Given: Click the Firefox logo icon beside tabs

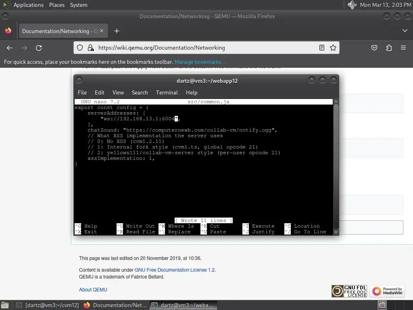Looking at the screenshot, I should pyautogui.click(x=8, y=31).
